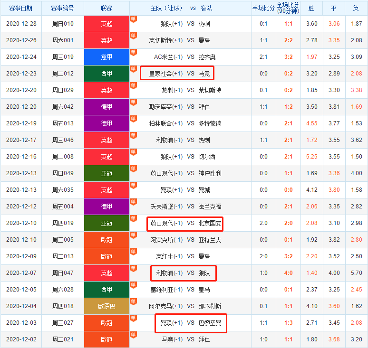Click match number 周三046
Image resolution: width=368 pixels, height=348 pixels.
63,140
